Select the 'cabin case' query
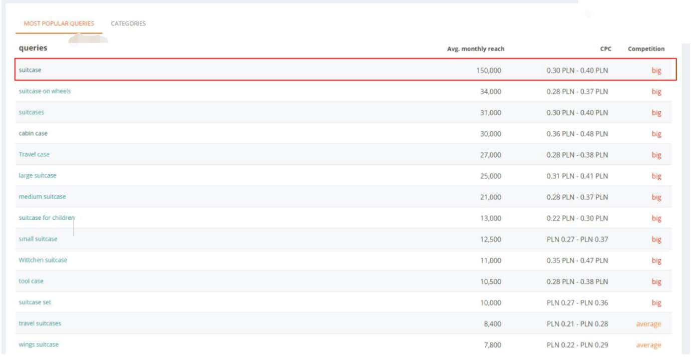691x357 pixels. 33,133
